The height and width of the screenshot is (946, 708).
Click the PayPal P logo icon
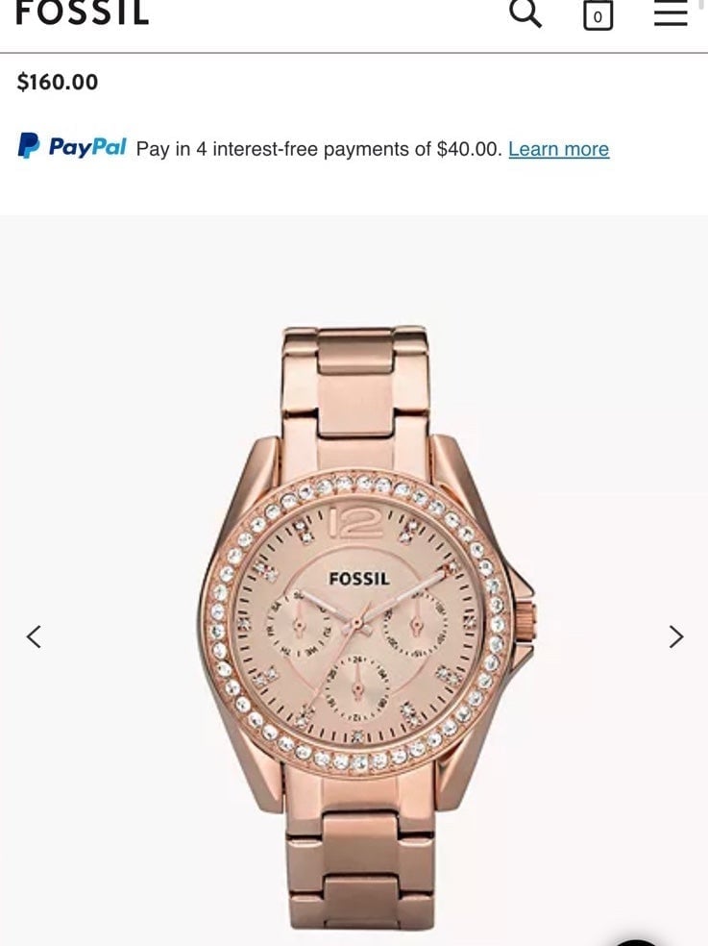click(x=29, y=146)
